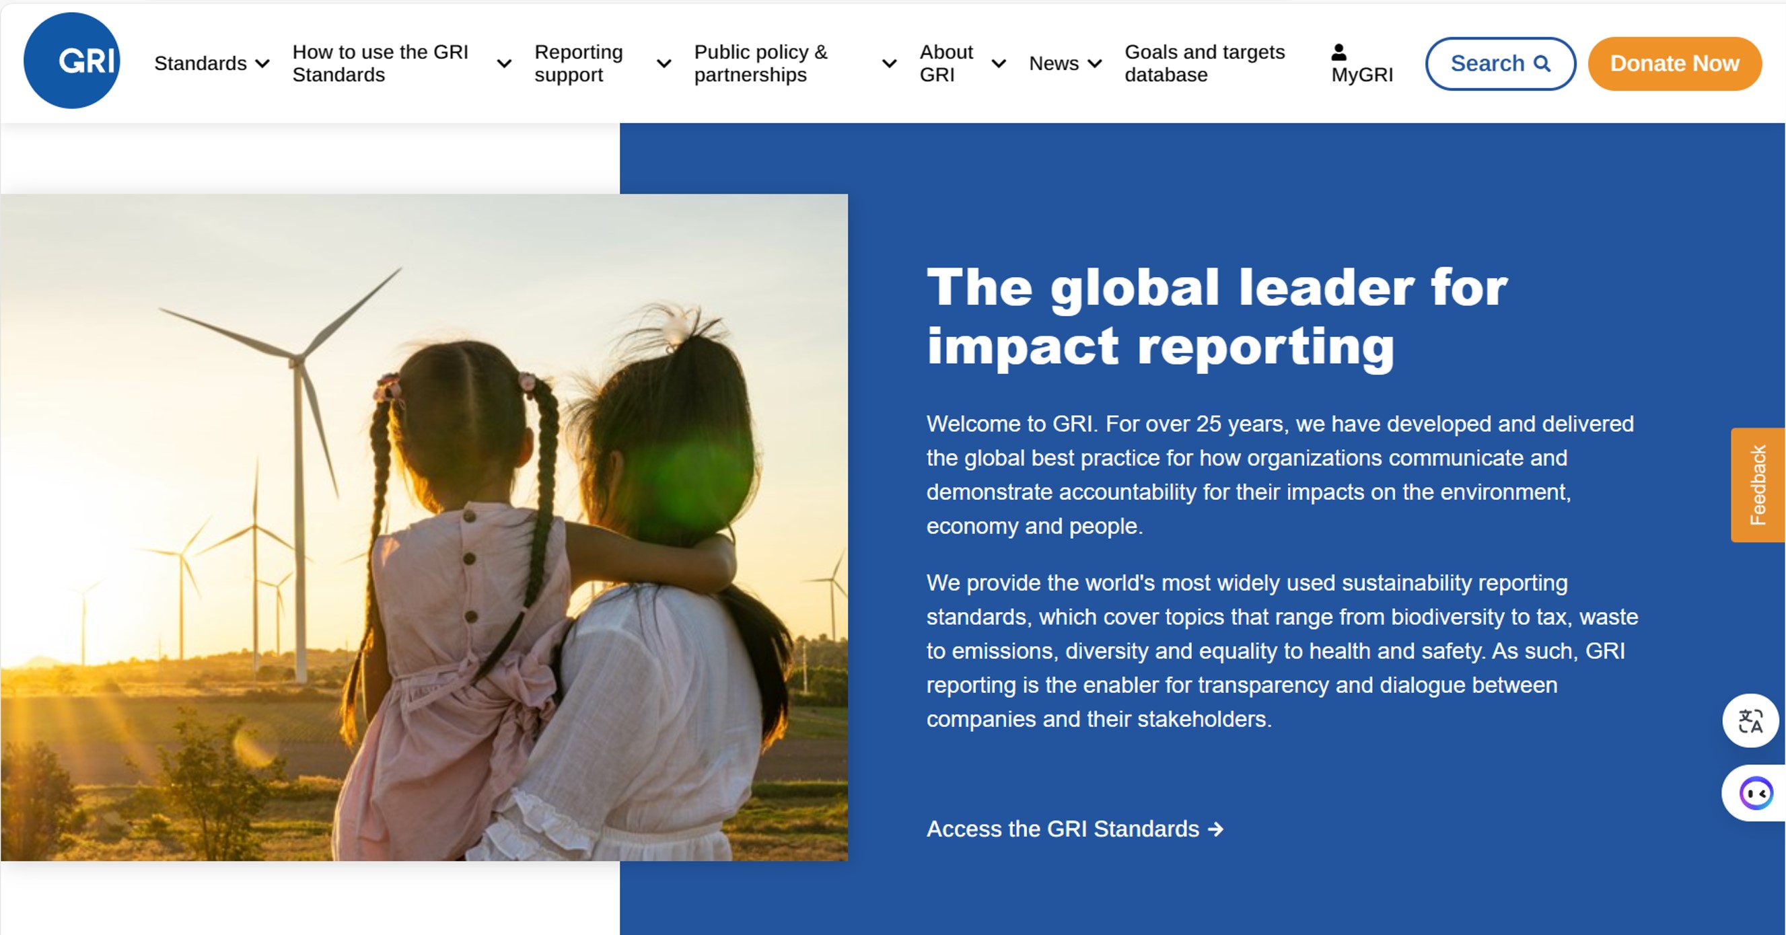Expand the News dropdown chevron
Screen dimensions: 1786x935
[x=1095, y=64]
